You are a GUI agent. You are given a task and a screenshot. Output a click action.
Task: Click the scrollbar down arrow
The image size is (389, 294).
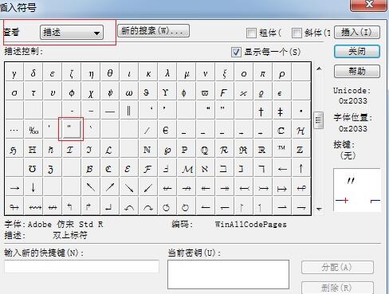[319, 209]
